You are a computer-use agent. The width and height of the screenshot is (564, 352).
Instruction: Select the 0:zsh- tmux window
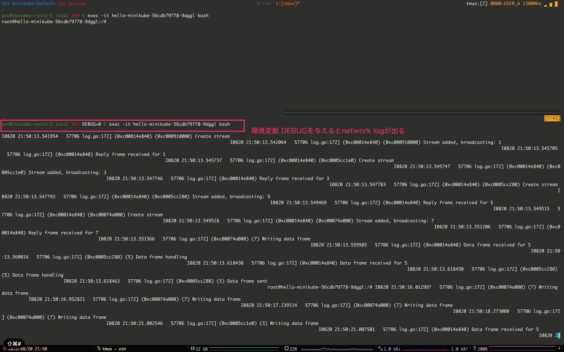coord(265,4)
